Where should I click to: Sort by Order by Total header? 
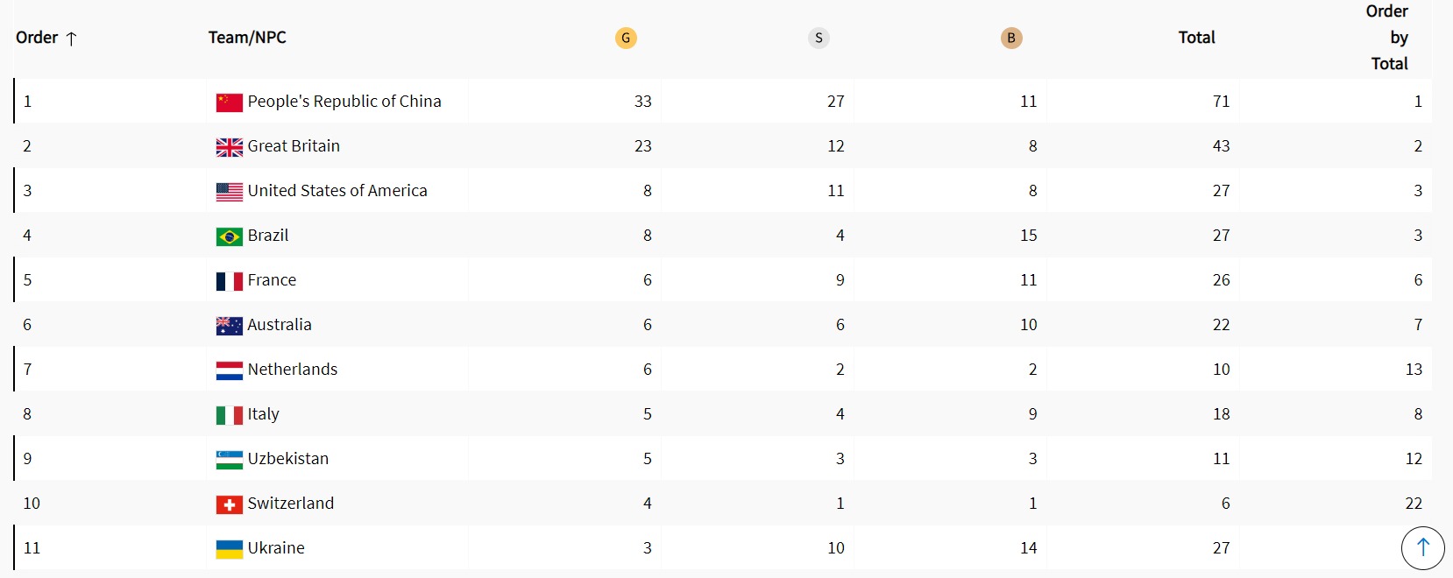(1389, 38)
